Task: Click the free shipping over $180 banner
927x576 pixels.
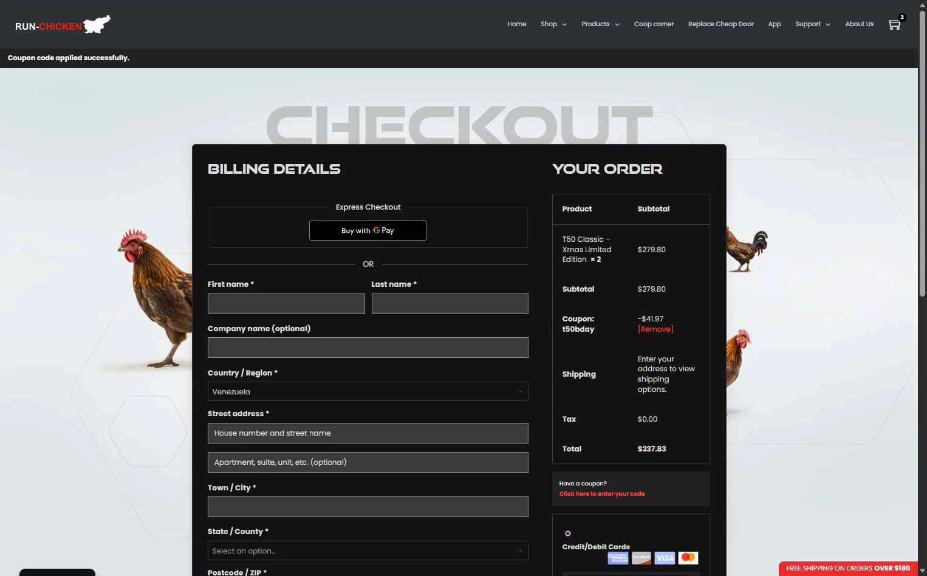Action: [848, 569]
